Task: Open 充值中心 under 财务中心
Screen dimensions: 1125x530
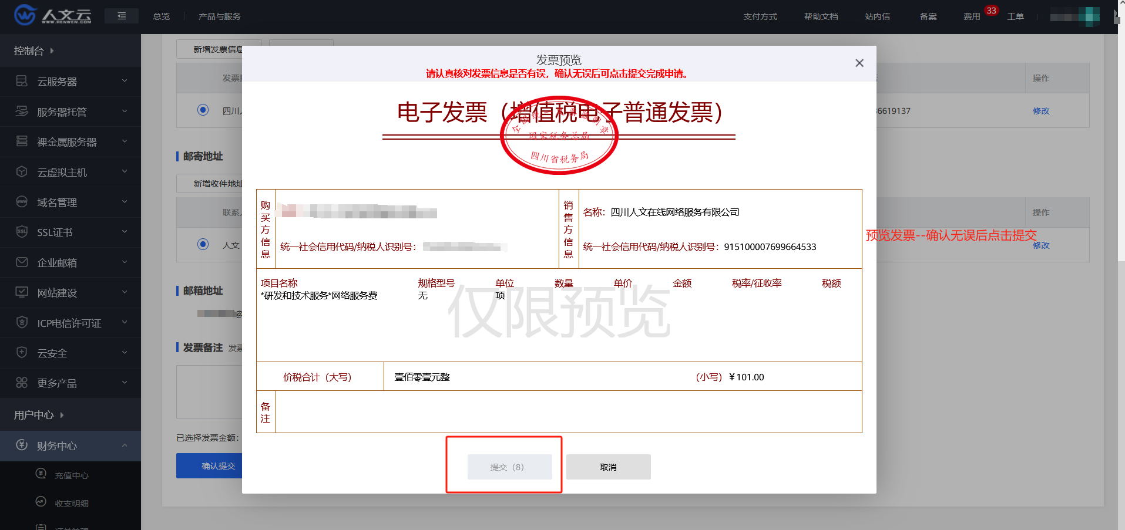Action: tap(72, 475)
